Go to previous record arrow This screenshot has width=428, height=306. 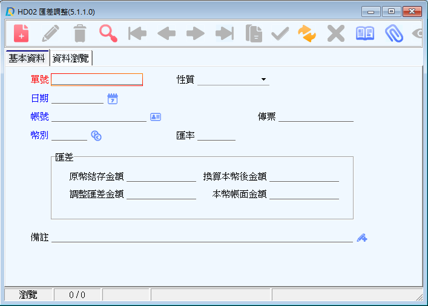pyautogui.click(x=166, y=33)
